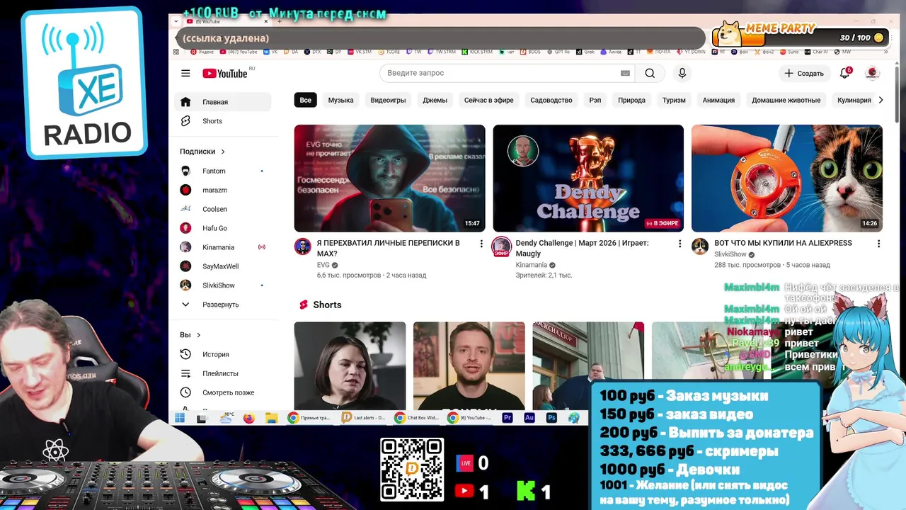The width and height of the screenshot is (906, 510).
Task: Open the Dendy Challenge live thumbnail
Action: [x=588, y=178]
